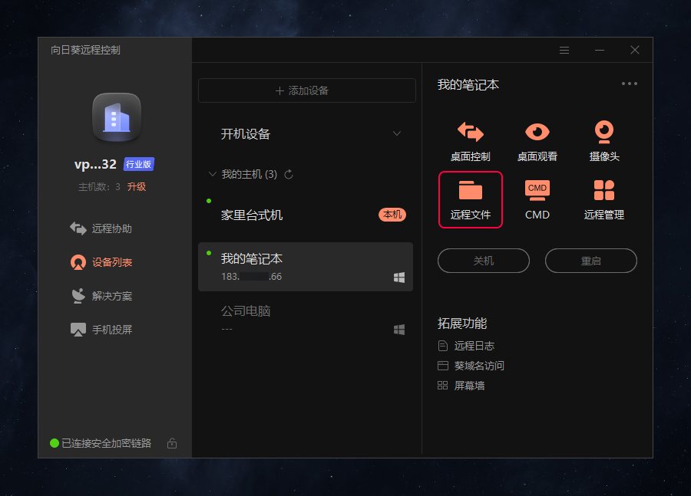This screenshot has height=496, width=691.
Task: Refresh the 我的主机 device list
Action: (x=288, y=174)
